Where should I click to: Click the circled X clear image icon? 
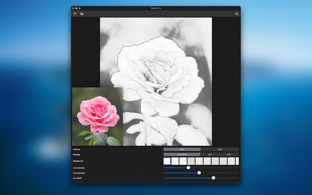coord(75,14)
